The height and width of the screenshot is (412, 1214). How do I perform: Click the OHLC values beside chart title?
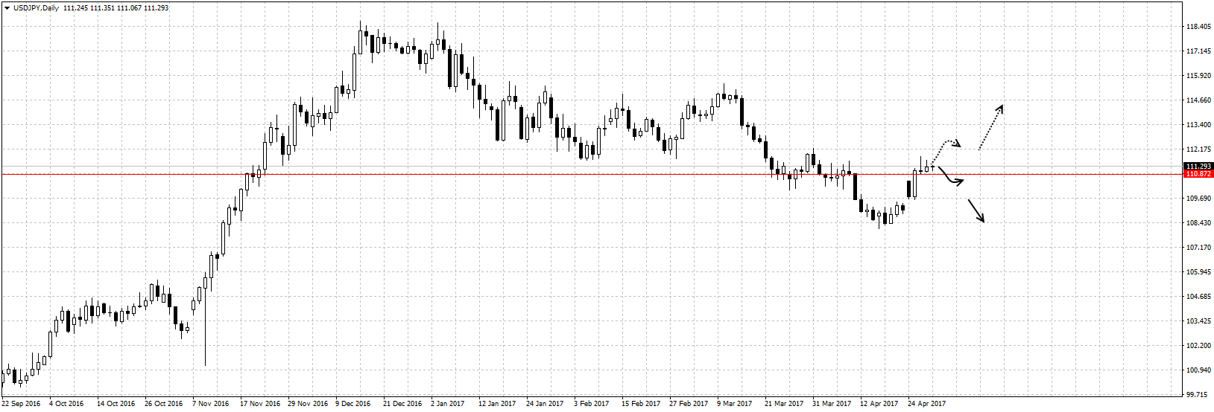pos(116,8)
